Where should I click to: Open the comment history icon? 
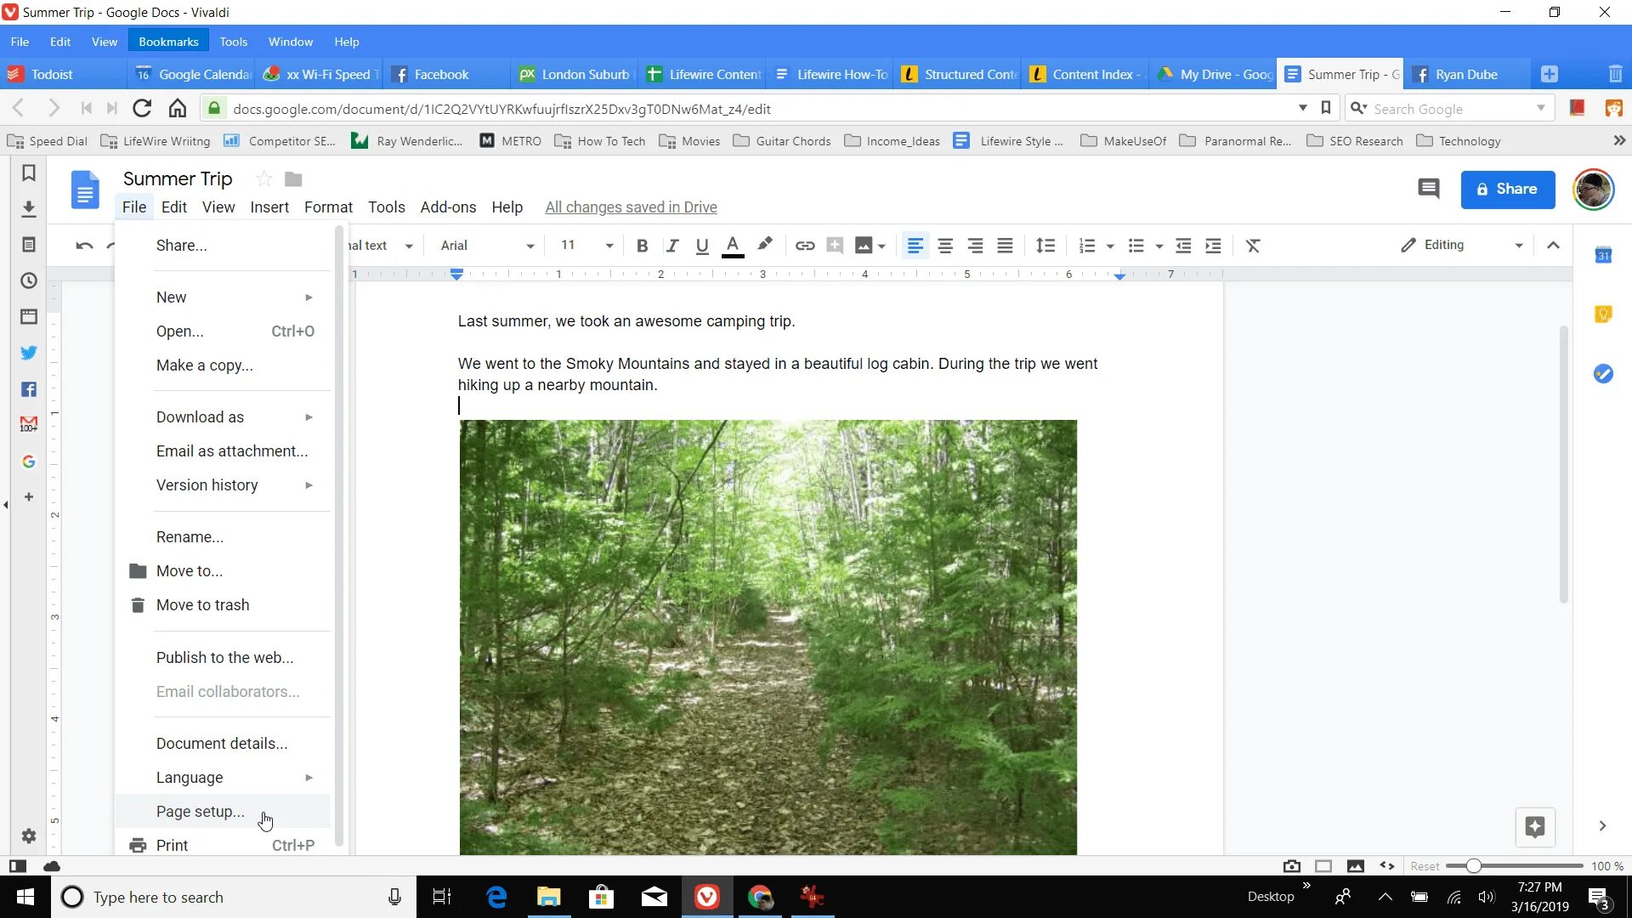coord(1429,189)
